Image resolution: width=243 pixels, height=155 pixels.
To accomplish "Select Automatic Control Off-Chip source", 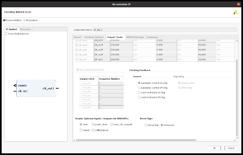I will [139, 88].
